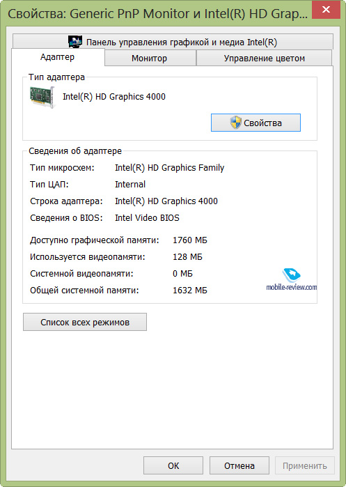Click the 1760 МБ available graphics memory value
This screenshot has width=346, height=487.
190,240
